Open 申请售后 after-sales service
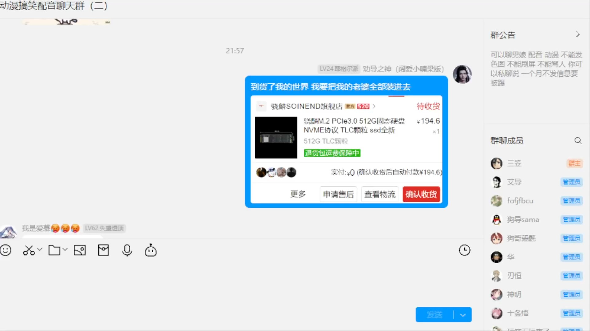The width and height of the screenshot is (590, 331). pyautogui.click(x=338, y=194)
